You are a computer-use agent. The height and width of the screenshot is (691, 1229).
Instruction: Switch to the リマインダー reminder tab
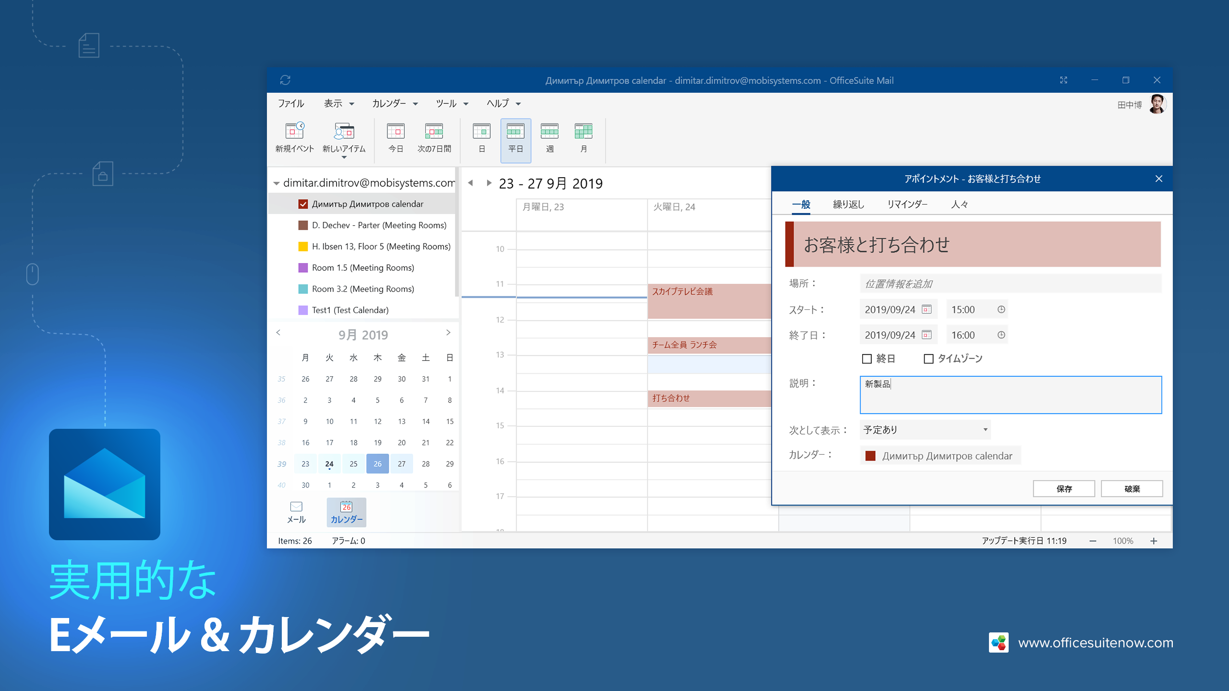tap(907, 204)
